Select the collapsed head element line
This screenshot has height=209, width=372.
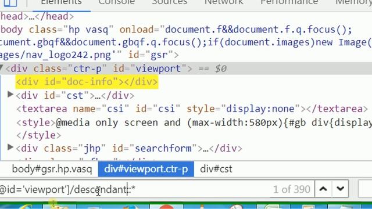click(x=37, y=16)
